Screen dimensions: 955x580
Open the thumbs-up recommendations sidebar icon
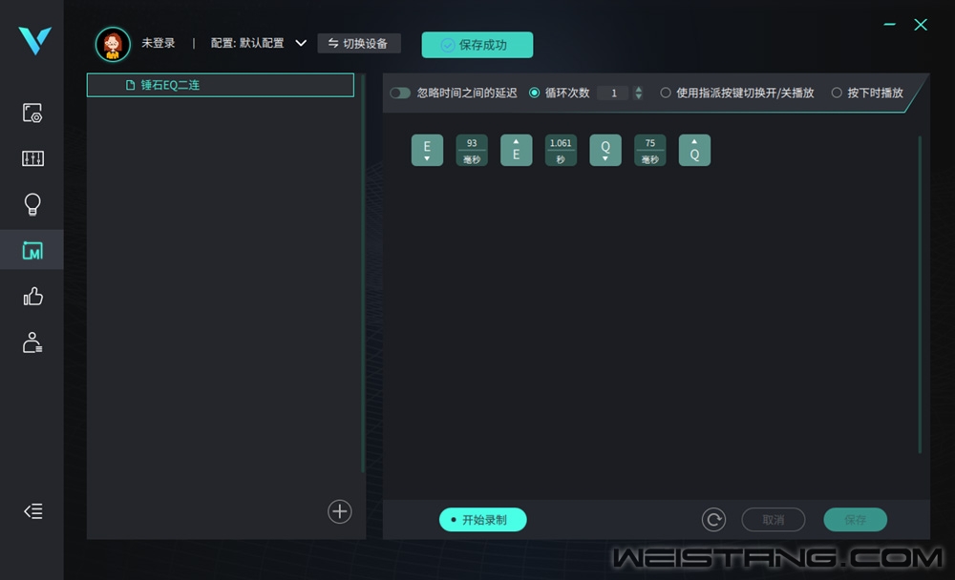[x=32, y=297]
